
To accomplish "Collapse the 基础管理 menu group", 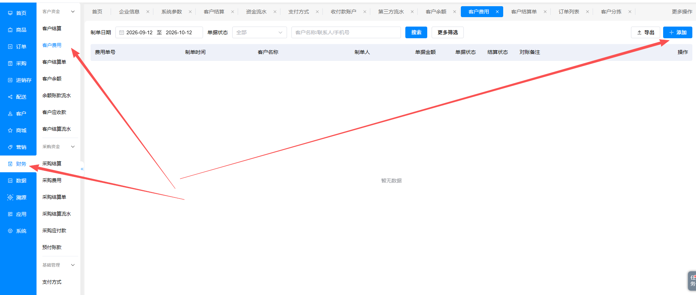I will click(73, 265).
